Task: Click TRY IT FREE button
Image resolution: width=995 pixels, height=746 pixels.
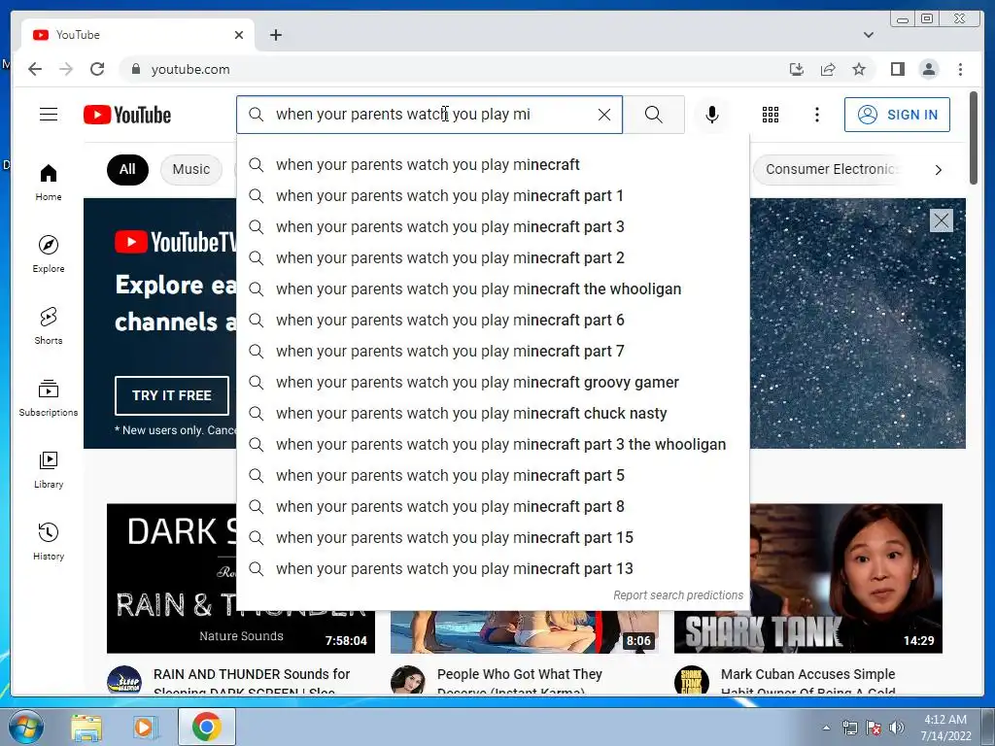Action: click(171, 395)
